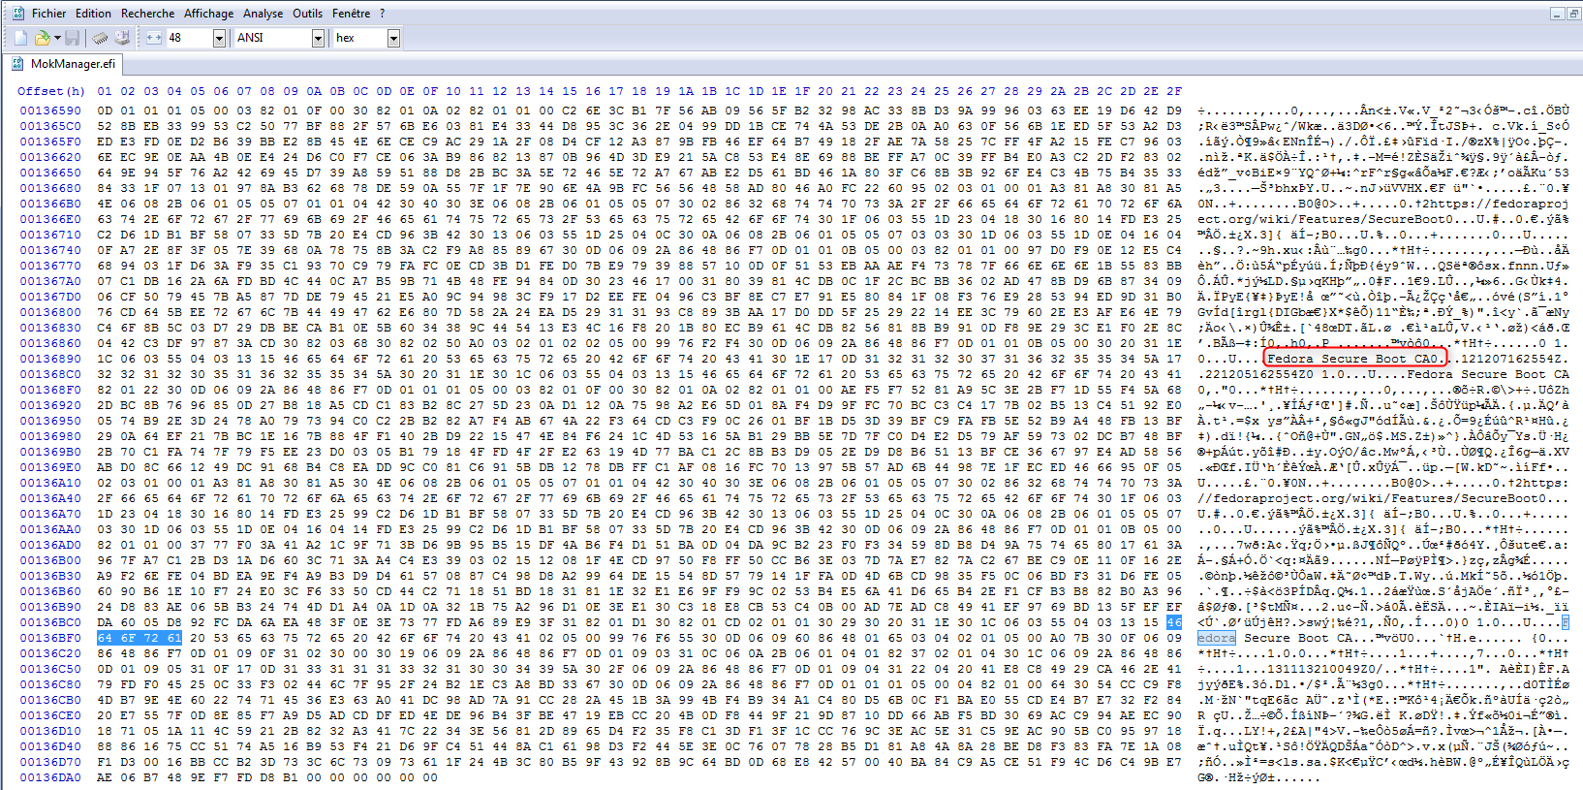Open the Fichier menu

point(48,14)
